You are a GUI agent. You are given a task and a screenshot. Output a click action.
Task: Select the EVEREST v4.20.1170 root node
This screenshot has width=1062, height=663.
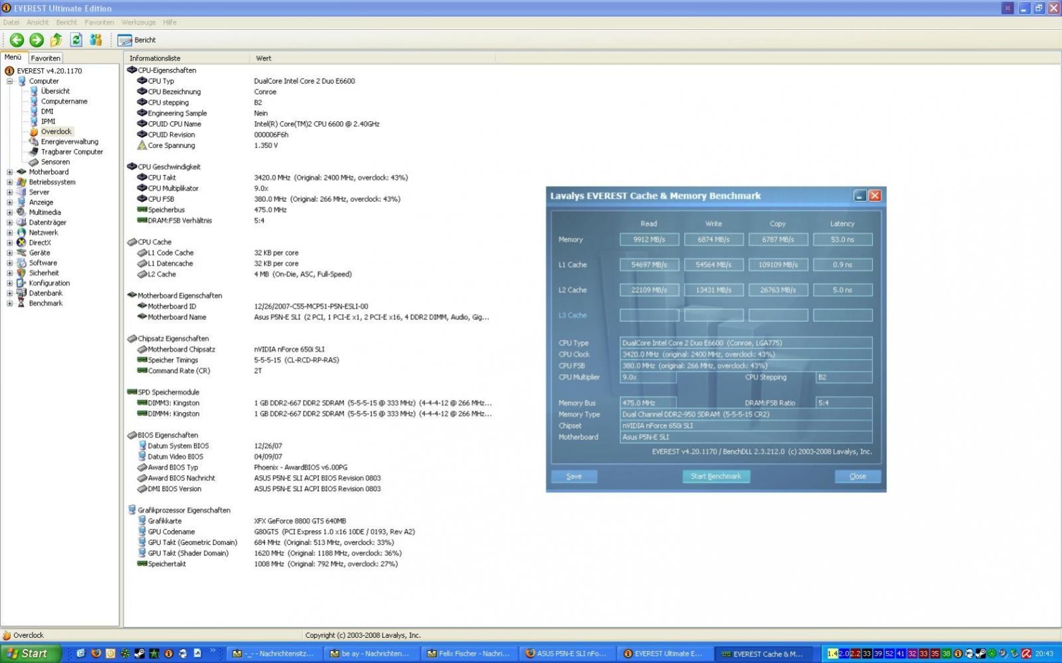click(49, 70)
